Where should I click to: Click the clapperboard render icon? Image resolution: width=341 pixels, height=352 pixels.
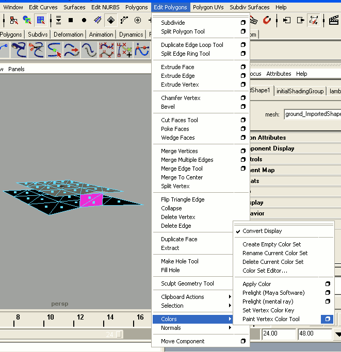[334, 20]
